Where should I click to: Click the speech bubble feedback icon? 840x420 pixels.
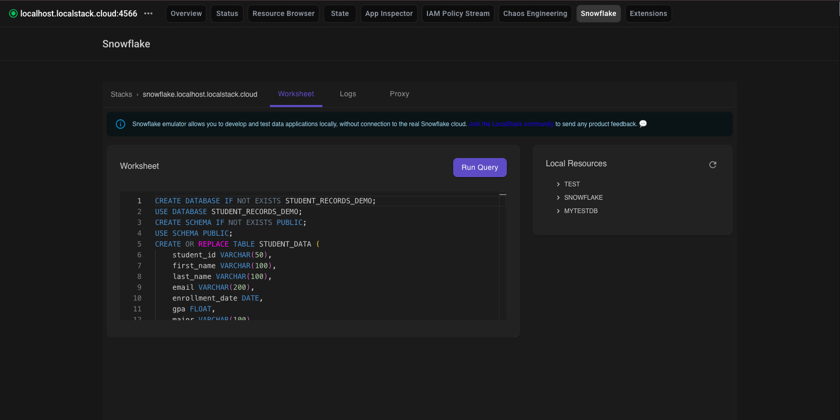[643, 124]
